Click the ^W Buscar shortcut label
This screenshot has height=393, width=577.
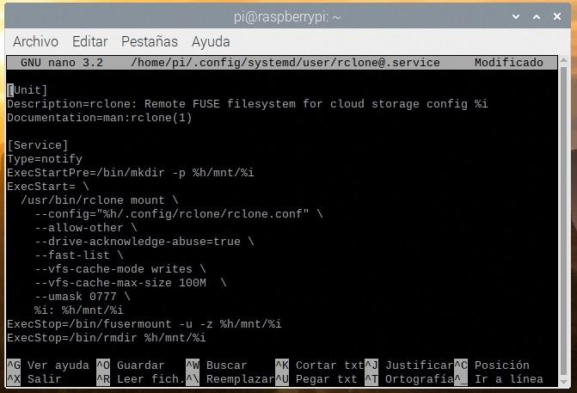click(x=216, y=365)
